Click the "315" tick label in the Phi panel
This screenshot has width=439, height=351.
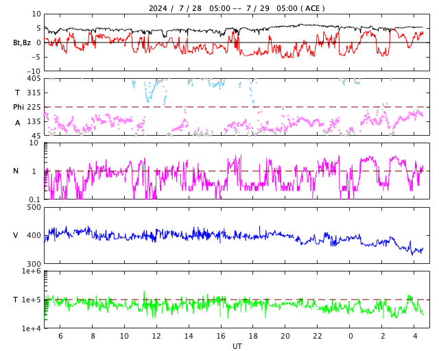[x=34, y=93]
